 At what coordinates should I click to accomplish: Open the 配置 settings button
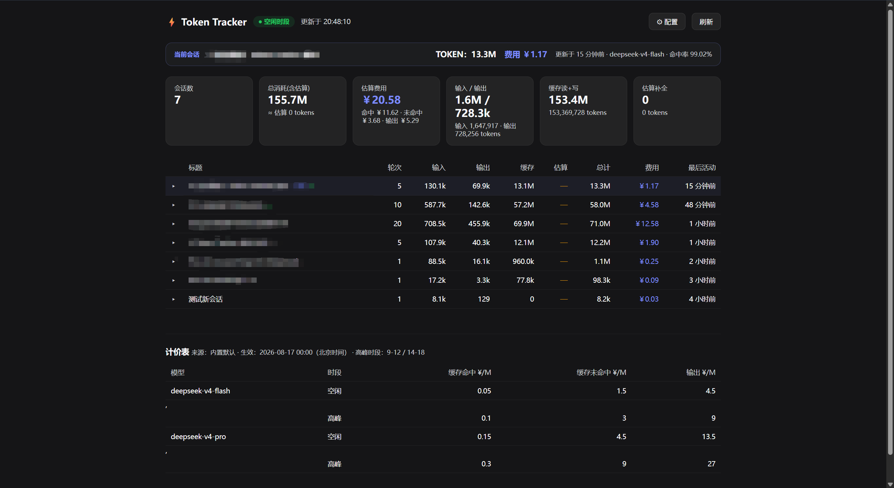point(667,22)
